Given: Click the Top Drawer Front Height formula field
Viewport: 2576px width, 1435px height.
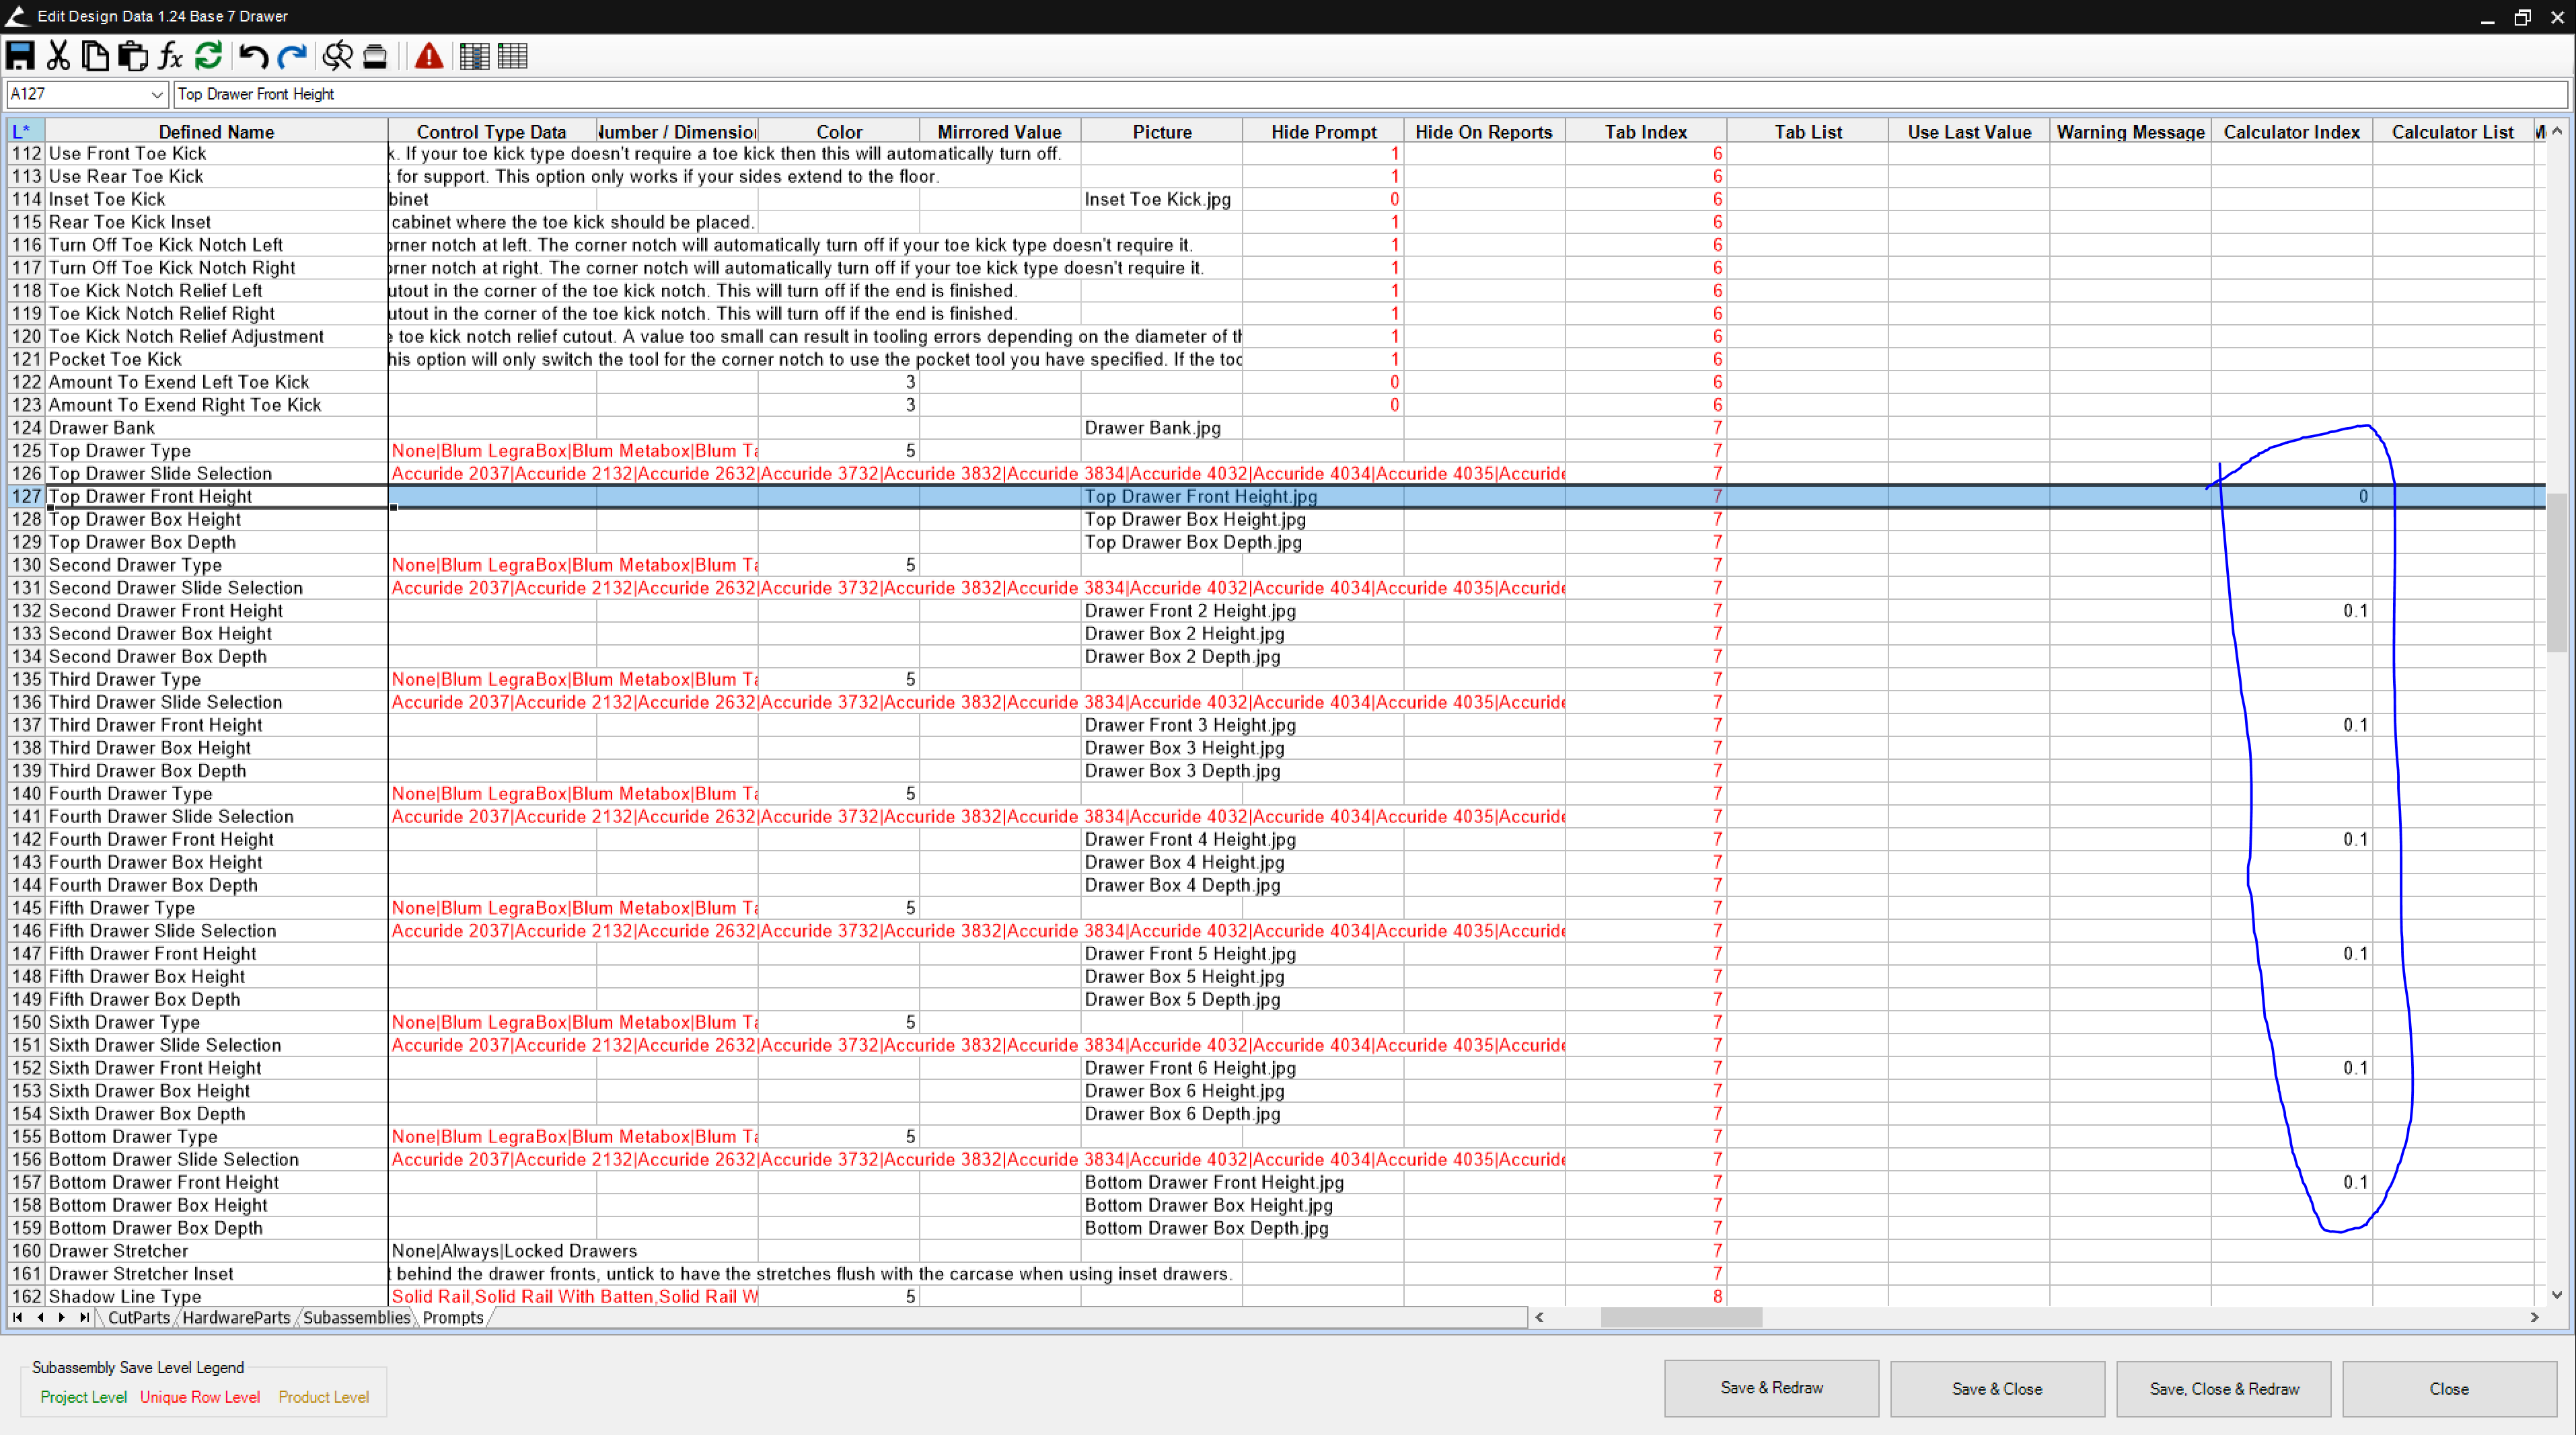Looking at the screenshot, I should tap(1368, 94).
